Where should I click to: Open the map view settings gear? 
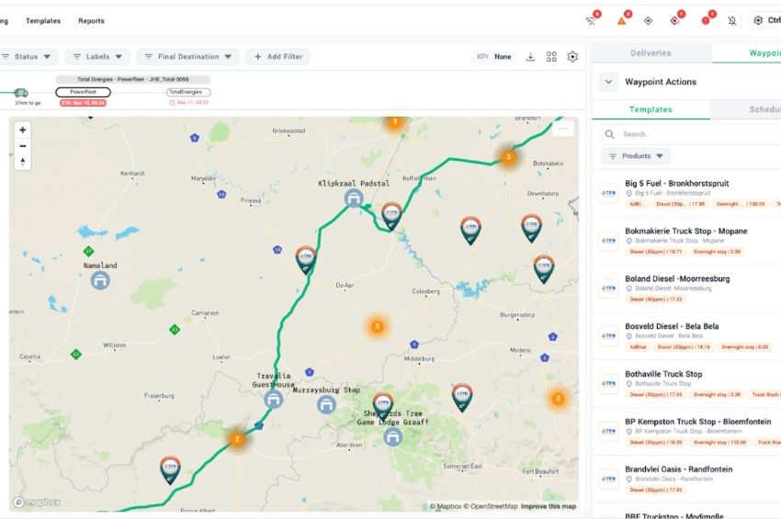click(x=572, y=57)
